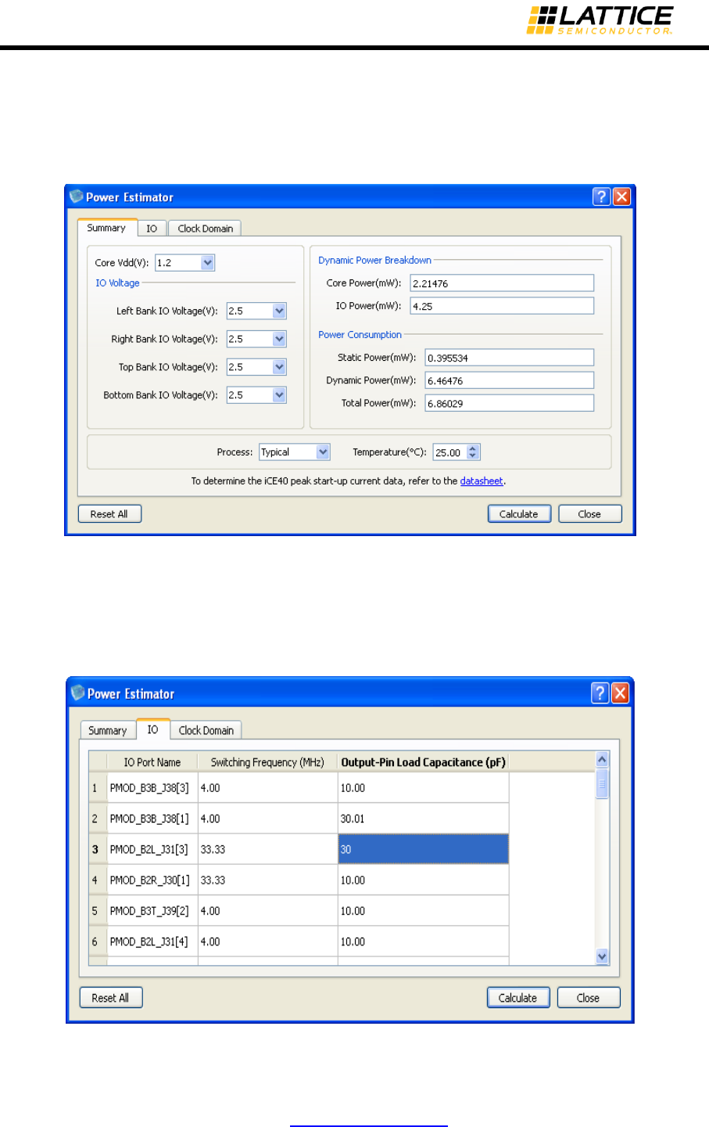Click frequency cell 33.33 for PMOD_B2L_J31[3]

(x=267, y=849)
